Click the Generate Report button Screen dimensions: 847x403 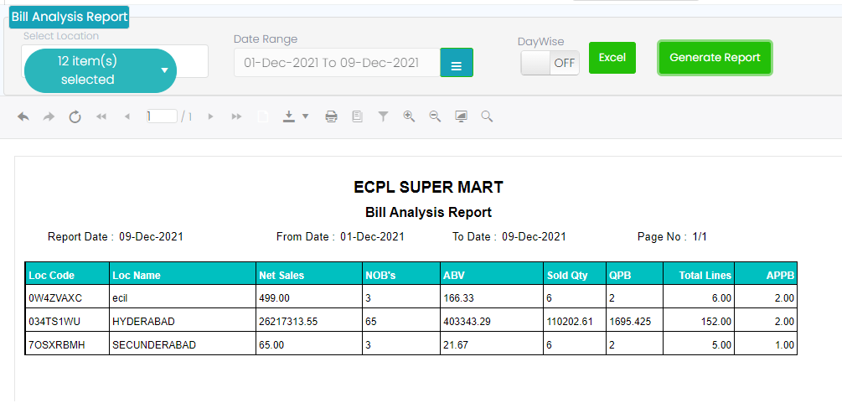[715, 58]
